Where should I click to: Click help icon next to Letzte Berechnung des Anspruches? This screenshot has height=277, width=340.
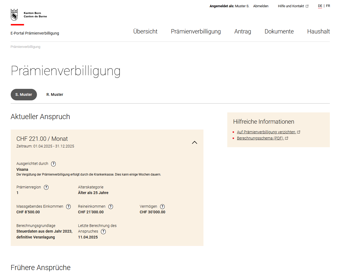103,232
